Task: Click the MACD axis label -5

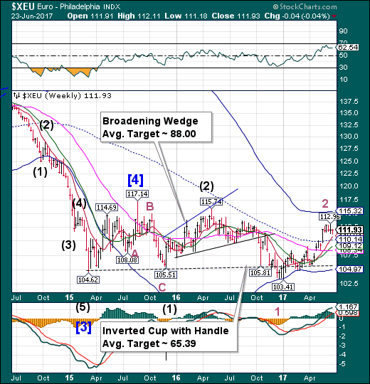Action: (342, 364)
